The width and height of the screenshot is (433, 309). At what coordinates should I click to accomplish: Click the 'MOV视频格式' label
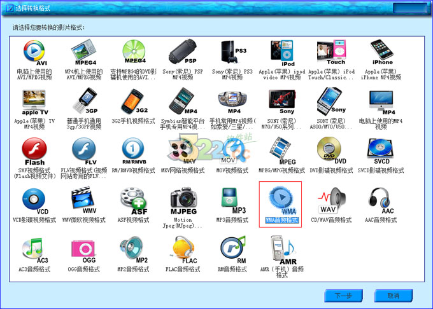point(232,170)
